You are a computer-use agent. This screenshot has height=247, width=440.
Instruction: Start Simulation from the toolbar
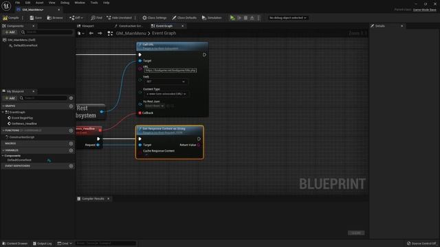pos(212,18)
